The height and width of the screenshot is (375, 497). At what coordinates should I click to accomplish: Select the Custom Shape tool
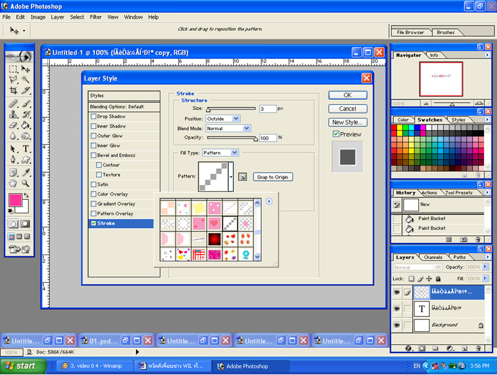[x=26, y=159]
